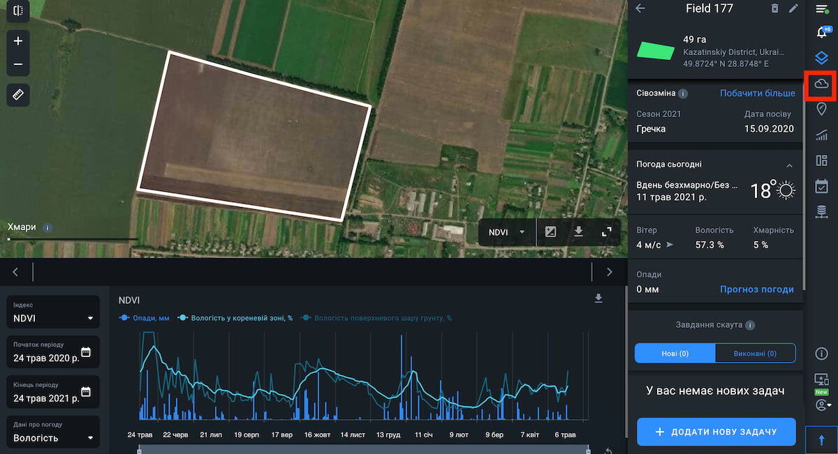The image size is (838, 454).
Task: Open the weather cloud icon in sidebar
Action: [821, 84]
